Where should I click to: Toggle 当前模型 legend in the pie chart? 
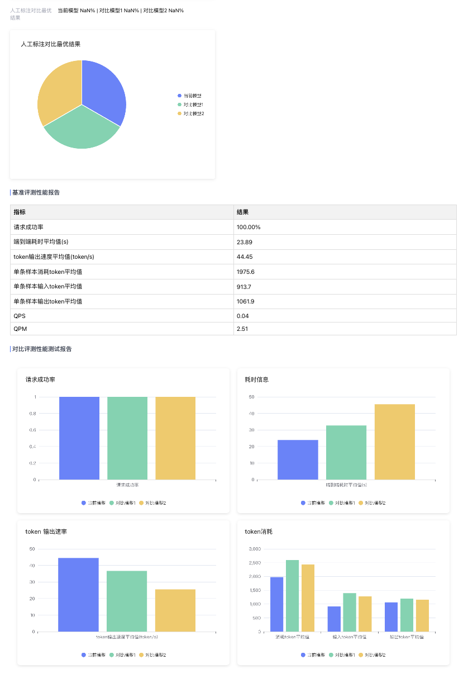point(190,96)
